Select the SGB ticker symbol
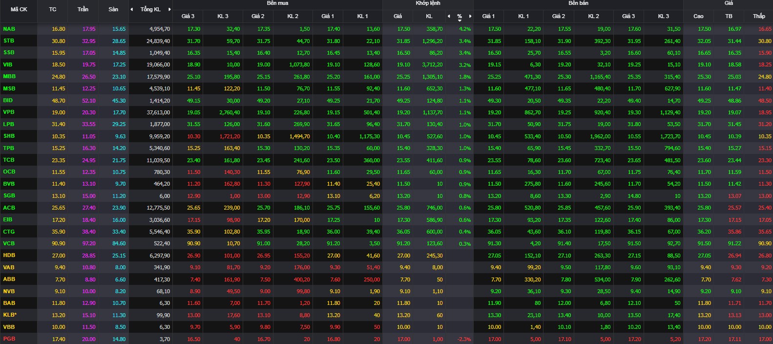The width and height of the screenshot is (773, 344). point(9,195)
